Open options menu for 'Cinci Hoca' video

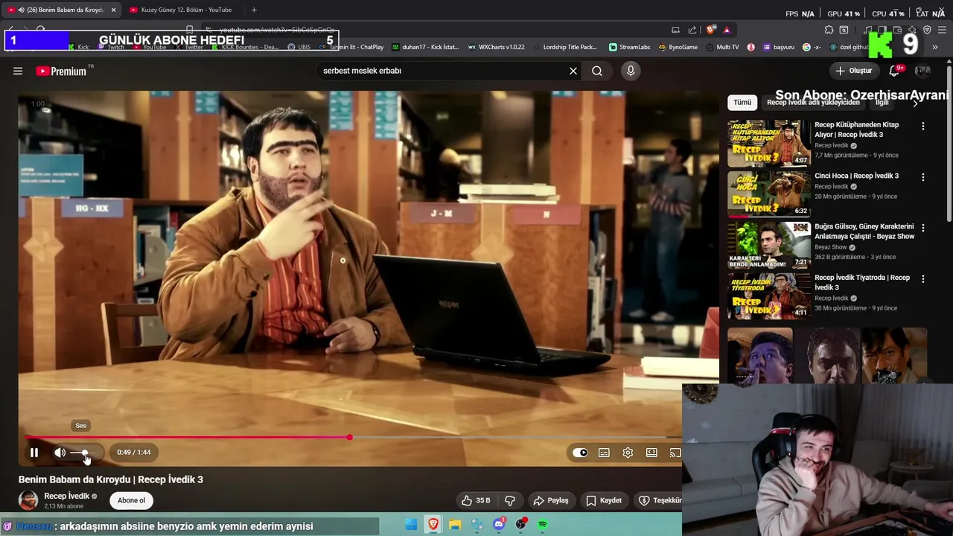tap(923, 177)
